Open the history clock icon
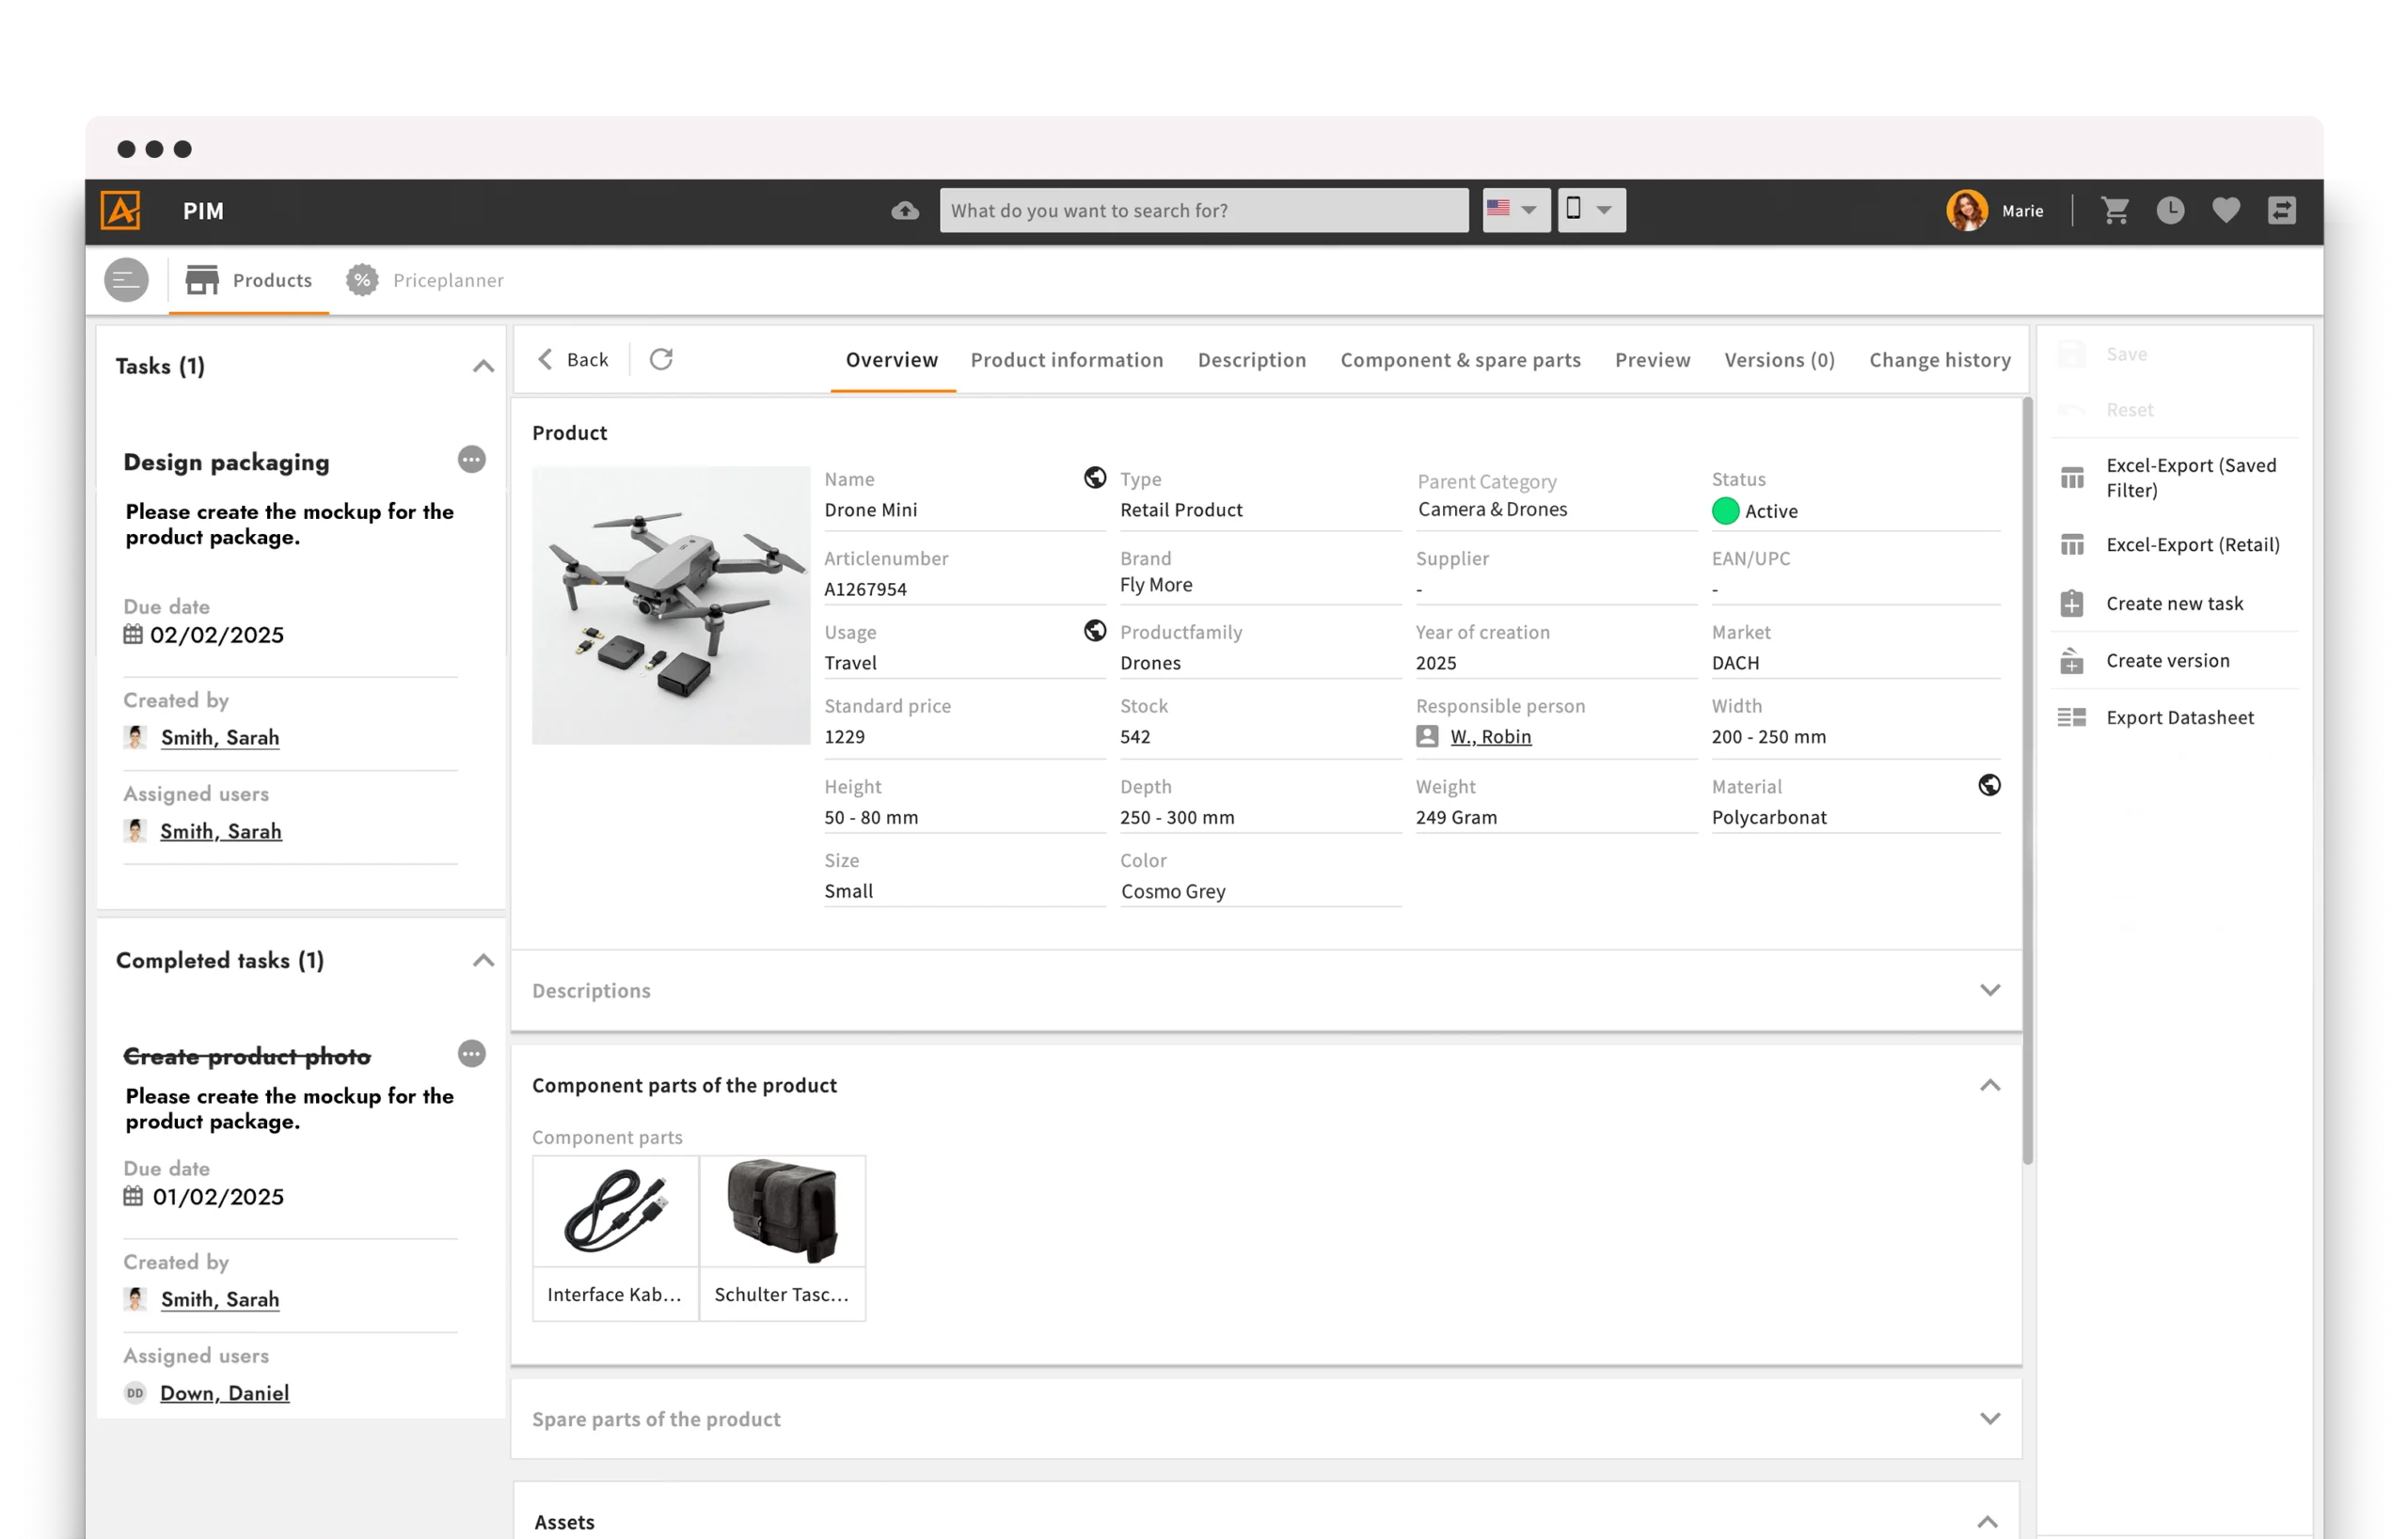Screen dimensions: 2408x1539 click(x=2170, y=210)
